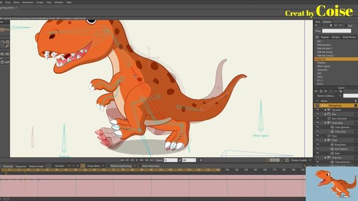This screenshot has height=201, width=358.
Task: Toggle the onion skin icon button
Action: [83, 166]
